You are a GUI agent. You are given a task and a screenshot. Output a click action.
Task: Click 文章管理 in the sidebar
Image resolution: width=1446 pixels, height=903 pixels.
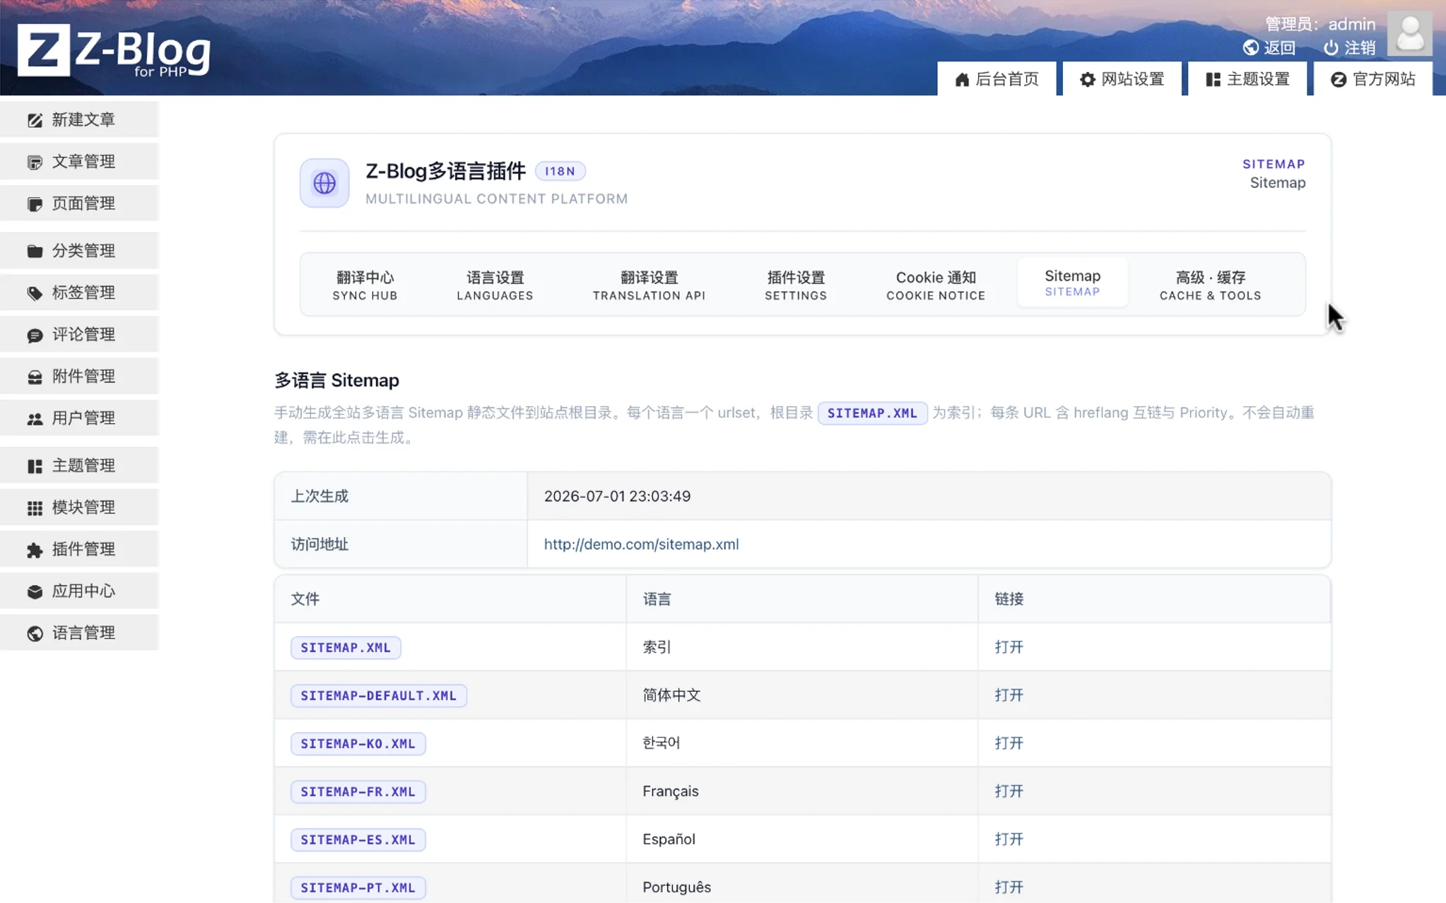click(79, 162)
